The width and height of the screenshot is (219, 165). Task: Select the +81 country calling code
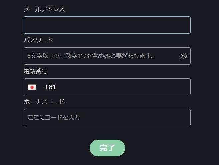(x=50, y=87)
